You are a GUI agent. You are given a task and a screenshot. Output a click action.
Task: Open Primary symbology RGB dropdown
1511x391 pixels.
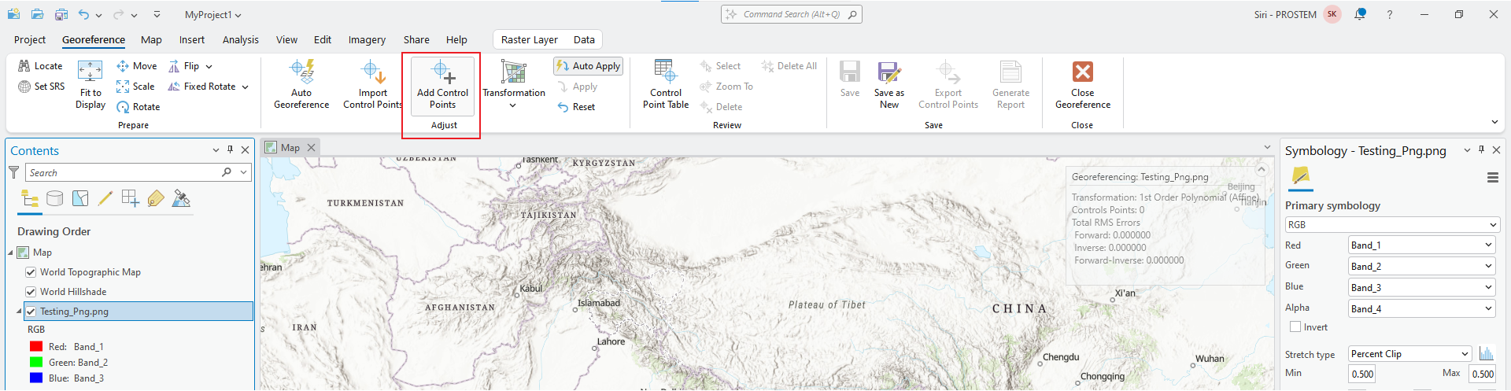point(1392,225)
